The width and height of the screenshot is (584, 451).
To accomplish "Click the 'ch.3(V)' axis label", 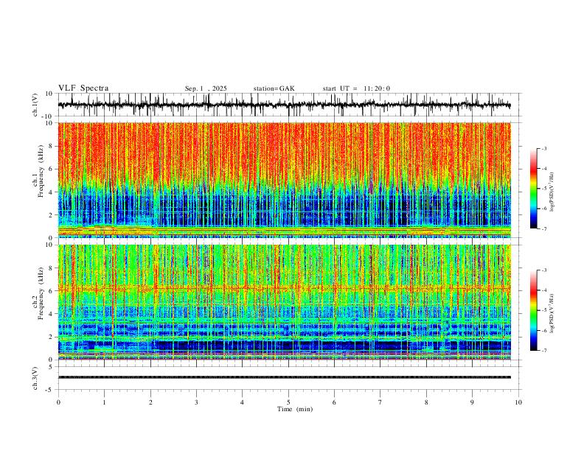I will pyautogui.click(x=35, y=379).
